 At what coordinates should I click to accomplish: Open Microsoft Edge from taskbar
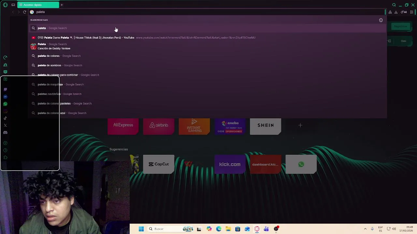click(x=219, y=229)
